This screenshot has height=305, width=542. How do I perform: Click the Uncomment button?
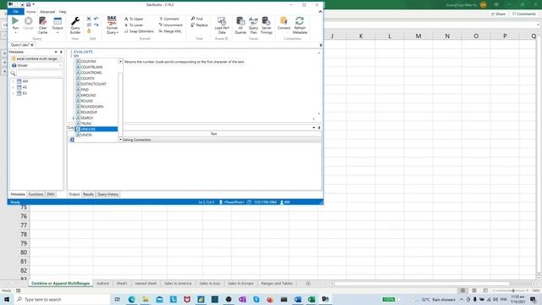pyautogui.click(x=171, y=25)
